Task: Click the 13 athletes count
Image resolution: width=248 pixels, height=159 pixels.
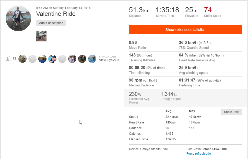Action: (14, 59)
